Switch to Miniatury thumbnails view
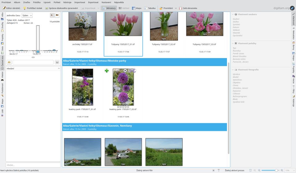The height and width of the screenshot is (173, 296). 109,8
